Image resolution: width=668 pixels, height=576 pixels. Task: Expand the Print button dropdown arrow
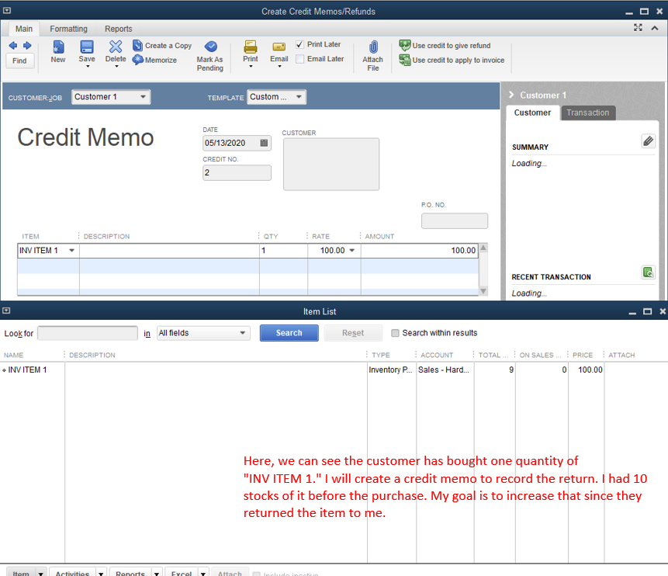coord(251,67)
